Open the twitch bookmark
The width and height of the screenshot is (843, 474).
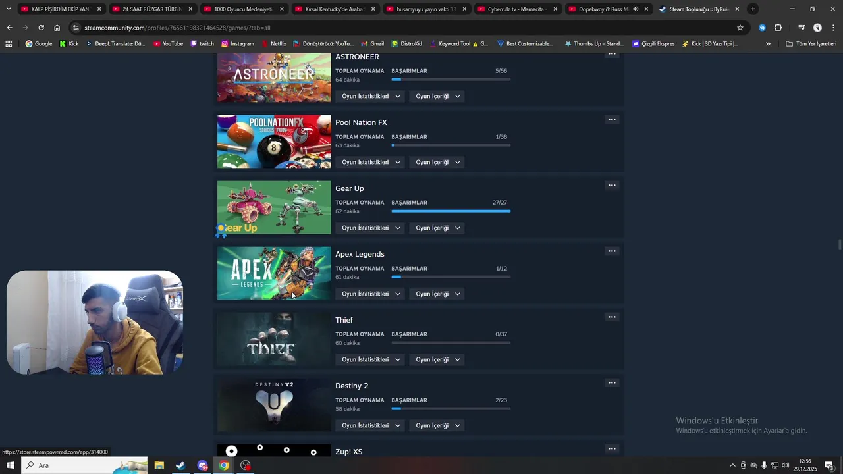click(x=202, y=44)
